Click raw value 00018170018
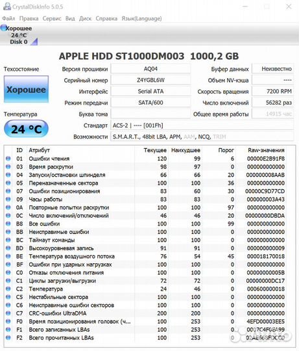 click(266, 256)
